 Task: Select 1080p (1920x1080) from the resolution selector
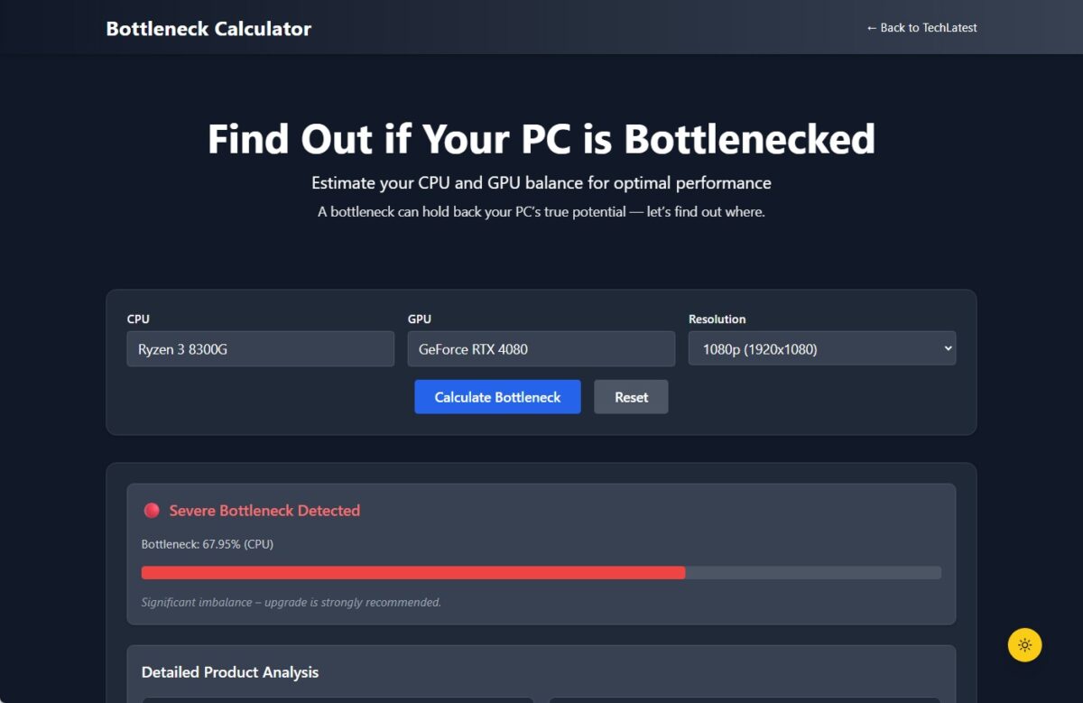[x=821, y=348]
